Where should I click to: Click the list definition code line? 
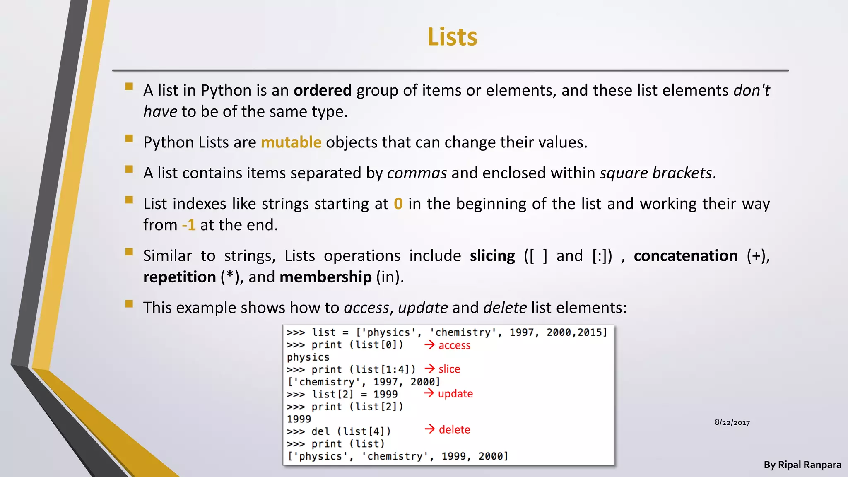[x=447, y=332]
